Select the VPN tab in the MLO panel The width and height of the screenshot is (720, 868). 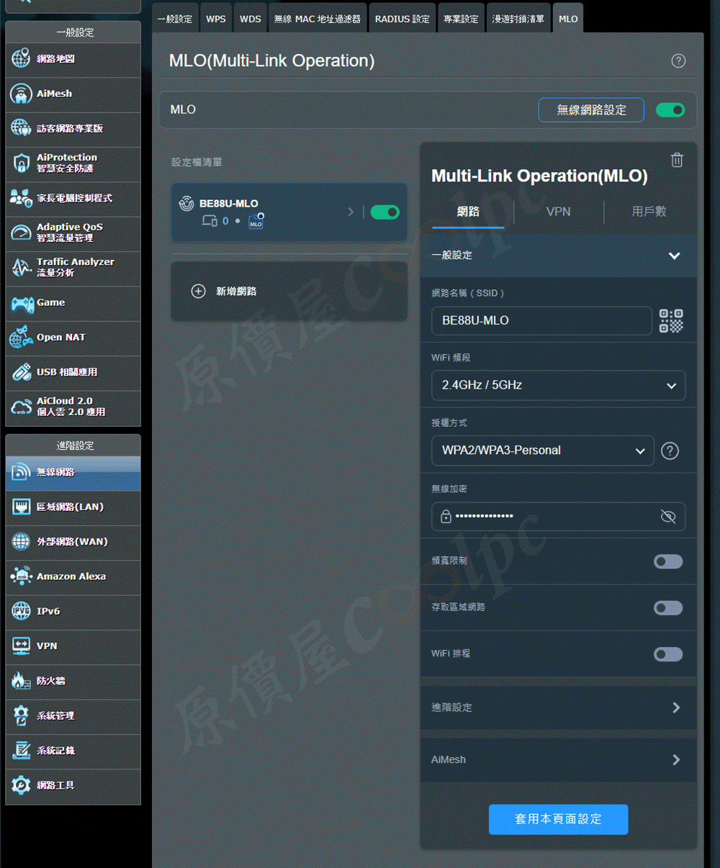(558, 212)
